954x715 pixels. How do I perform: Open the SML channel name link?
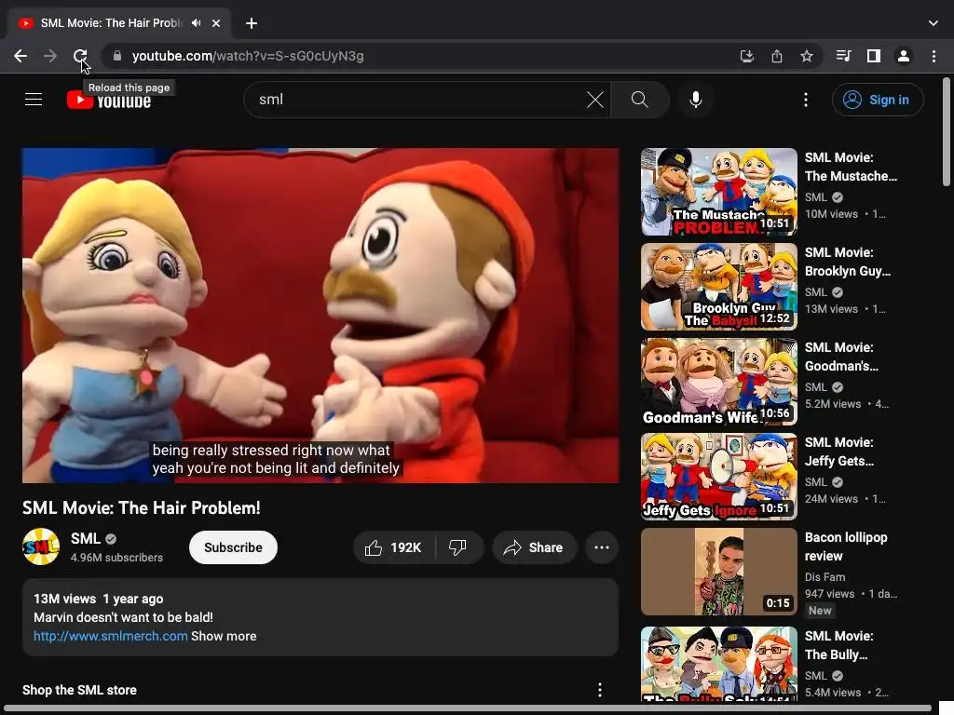pos(85,539)
